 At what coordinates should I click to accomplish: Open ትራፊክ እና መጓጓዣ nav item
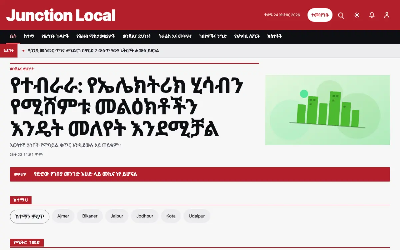tap(175, 36)
